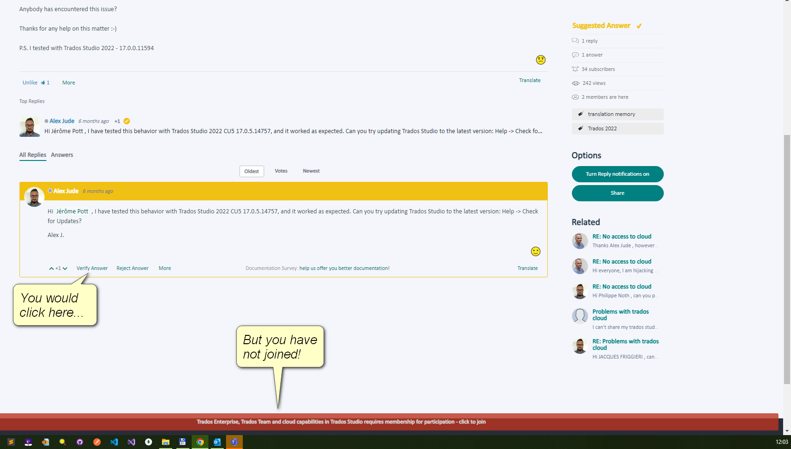Click the Unlike thumbs-up icon
Image resolution: width=791 pixels, height=449 pixels.
pyautogui.click(x=43, y=83)
